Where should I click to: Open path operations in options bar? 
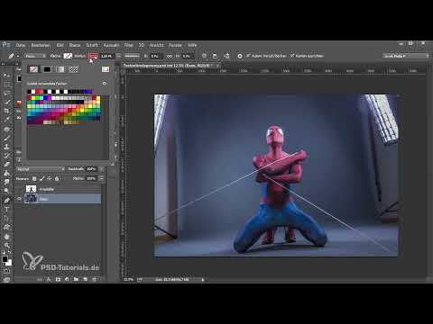click(x=204, y=56)
